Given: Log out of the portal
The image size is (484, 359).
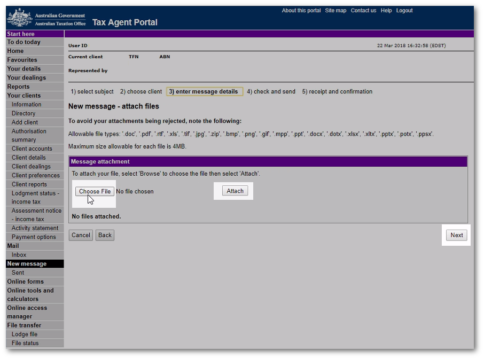Looking at the screenshot, I should pyautogui.click(x=404, y=11).
